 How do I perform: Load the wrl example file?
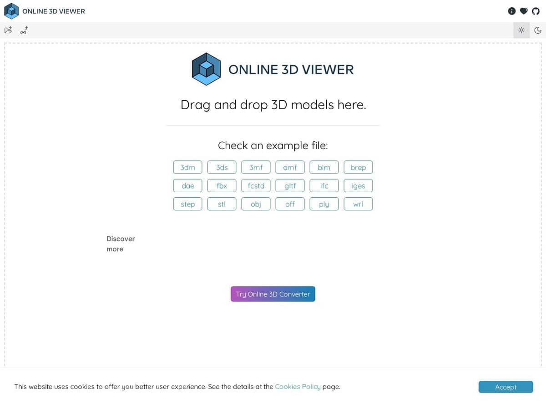[358, 204]
